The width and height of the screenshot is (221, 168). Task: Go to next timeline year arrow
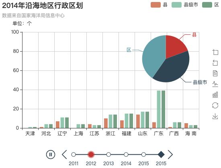(x=170, y=154)
